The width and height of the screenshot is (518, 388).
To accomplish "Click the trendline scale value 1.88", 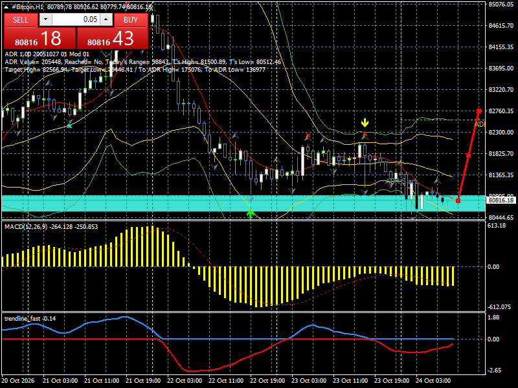I will [493, 317].
